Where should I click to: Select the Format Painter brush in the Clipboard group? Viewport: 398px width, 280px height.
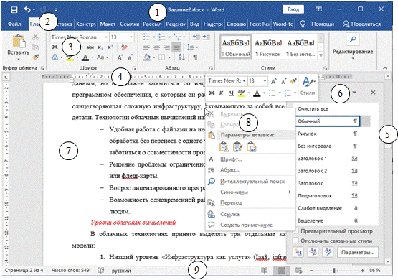[x=36, y=57]
